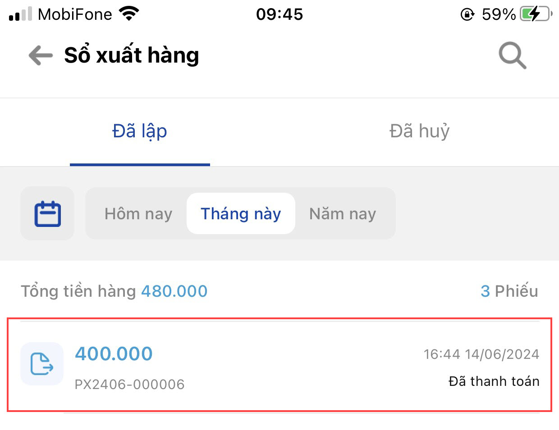Tap the battery charging icon
Image resolution: width=559 pixels, height=430 pixels.
point(535,14)
